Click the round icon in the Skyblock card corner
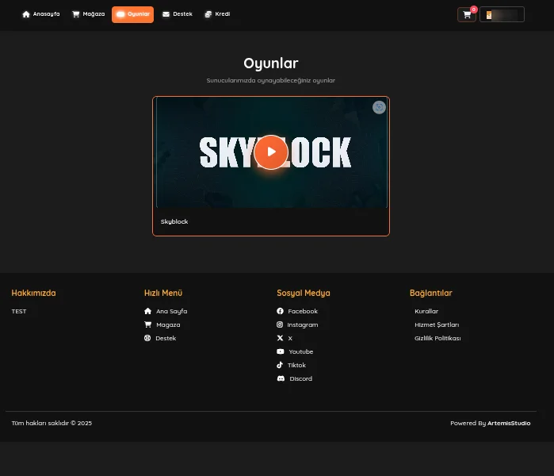Image resolution: width=554 pixels, height=476 pixels. 379,107
